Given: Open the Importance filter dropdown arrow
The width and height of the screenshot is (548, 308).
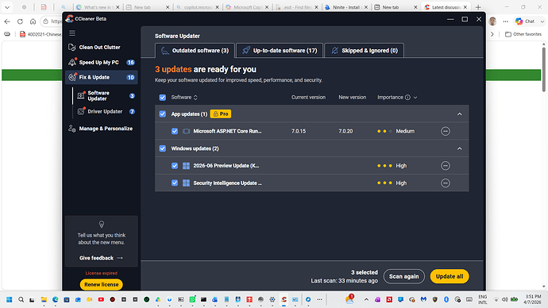Looking at the screenshot, I should coord(415,98).
